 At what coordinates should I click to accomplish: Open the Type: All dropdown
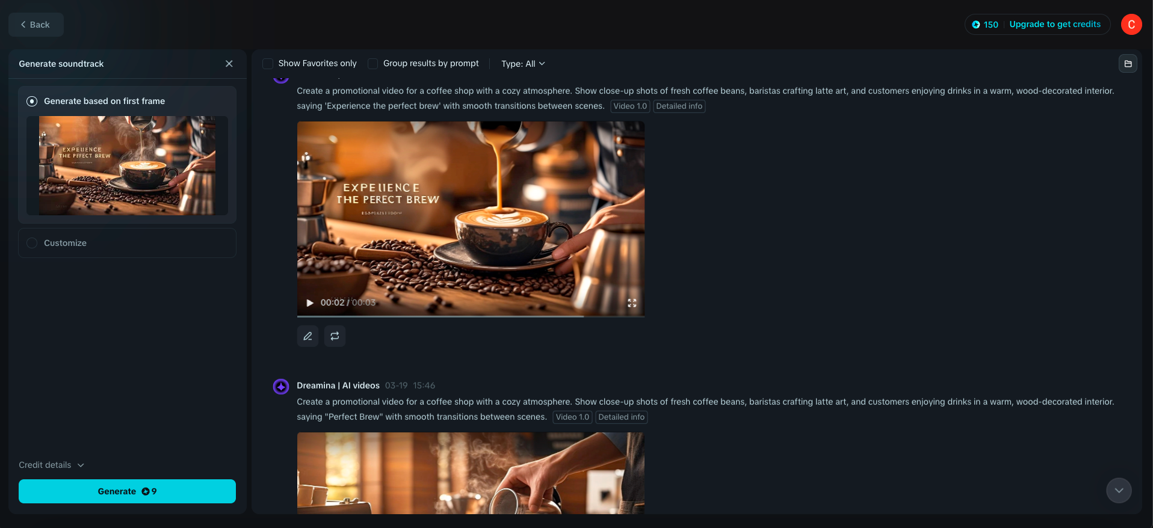(x=523, y=64)
